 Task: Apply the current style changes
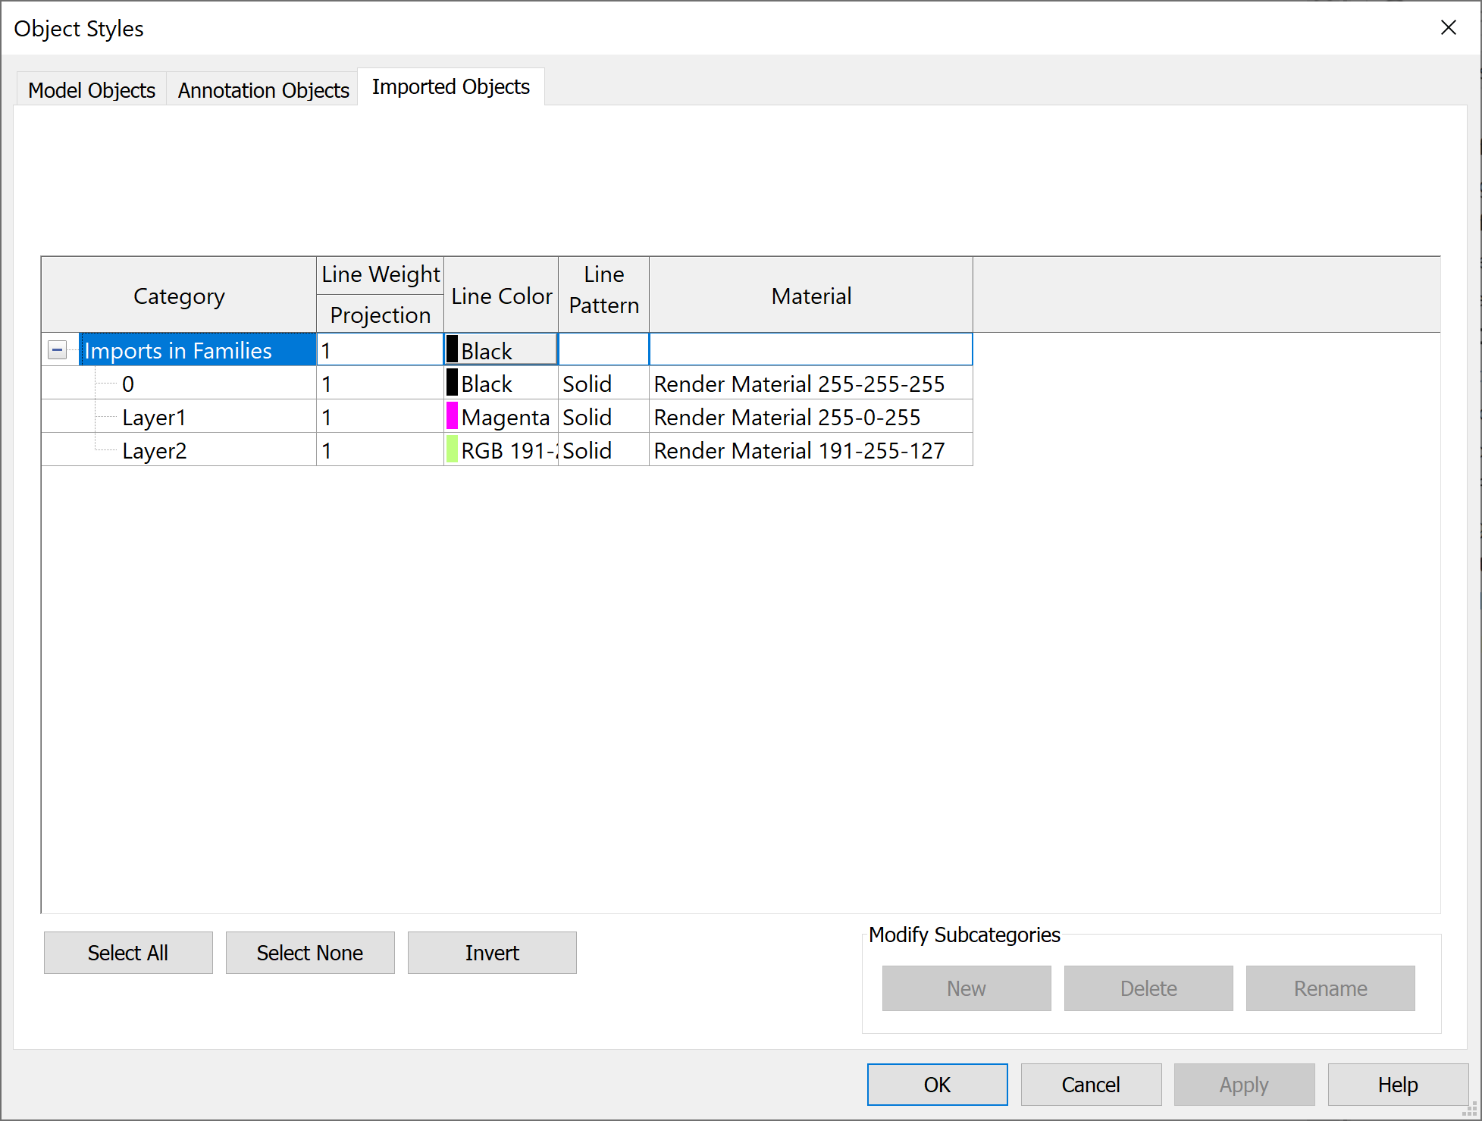(x=1244, y=1084)
